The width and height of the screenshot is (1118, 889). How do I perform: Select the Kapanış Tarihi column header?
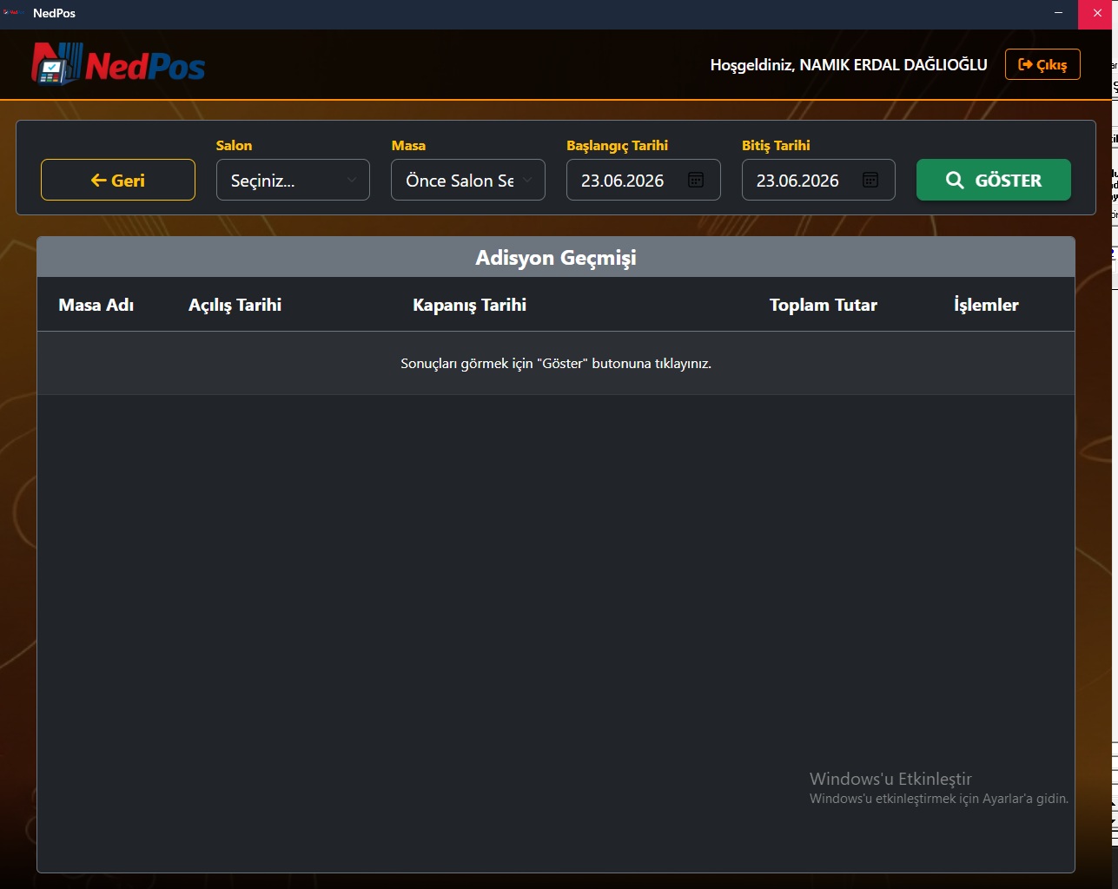[470, 305]
